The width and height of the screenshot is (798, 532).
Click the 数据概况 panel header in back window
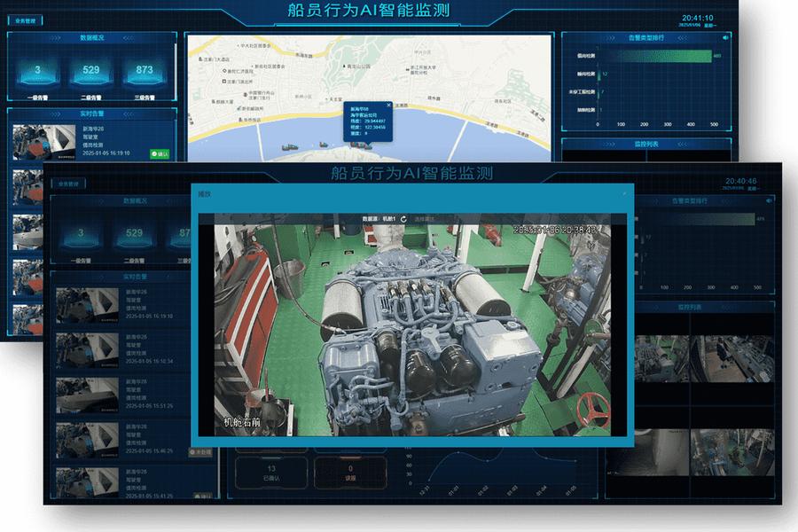click(92, 37)
